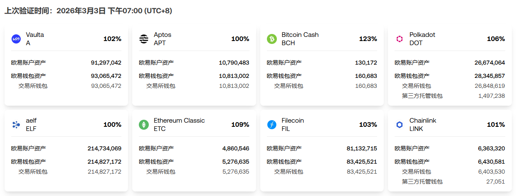Click aelf OKX wallet assets value
Image resolution: width=516 pixels, height=196 pixels.
point(104,162)
